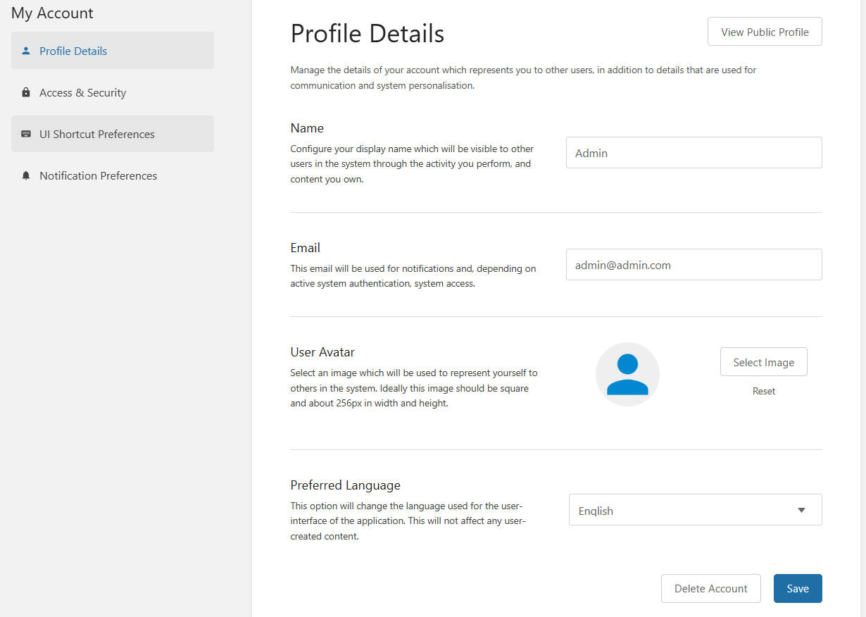Click the Email field with admin@admin.com
Screen dimensions: 866x617
coord(694,265)
